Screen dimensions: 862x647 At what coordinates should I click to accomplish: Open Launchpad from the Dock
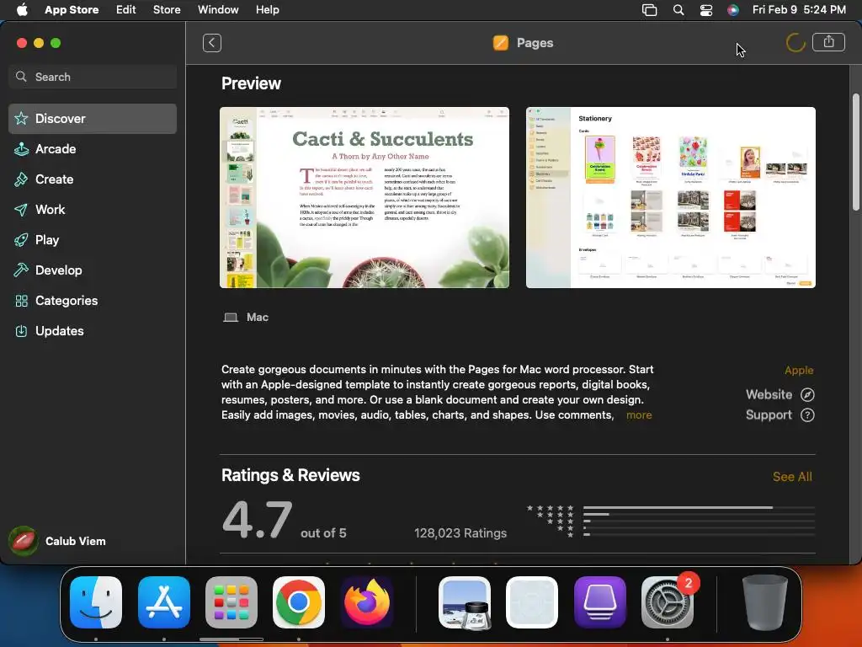coord(231,602)
